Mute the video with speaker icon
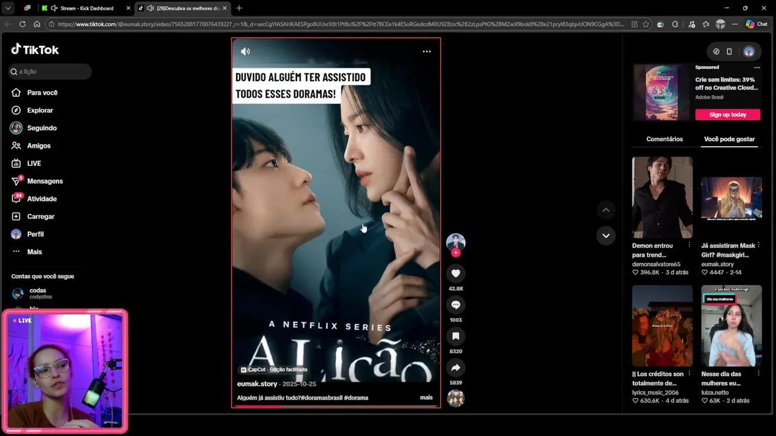This screenshot has width=776, height=436. [x=246, y=51]
